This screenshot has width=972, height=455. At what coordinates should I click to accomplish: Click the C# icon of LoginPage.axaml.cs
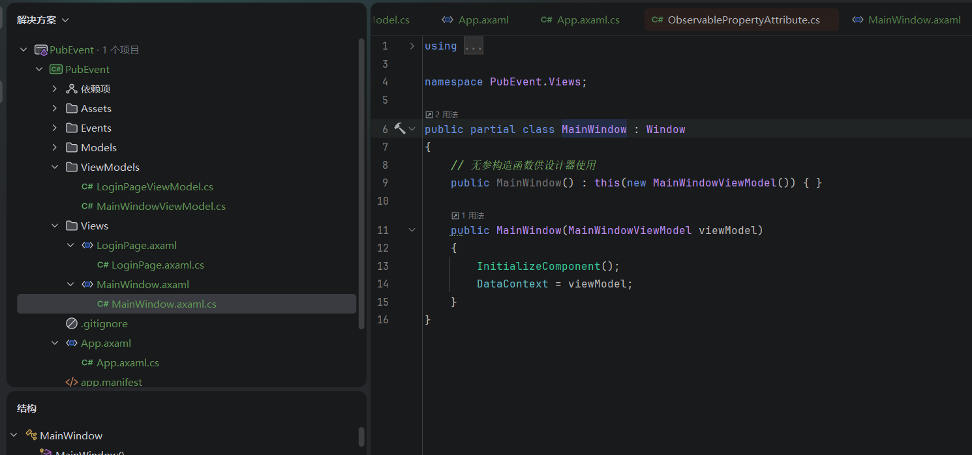point(102,265)
